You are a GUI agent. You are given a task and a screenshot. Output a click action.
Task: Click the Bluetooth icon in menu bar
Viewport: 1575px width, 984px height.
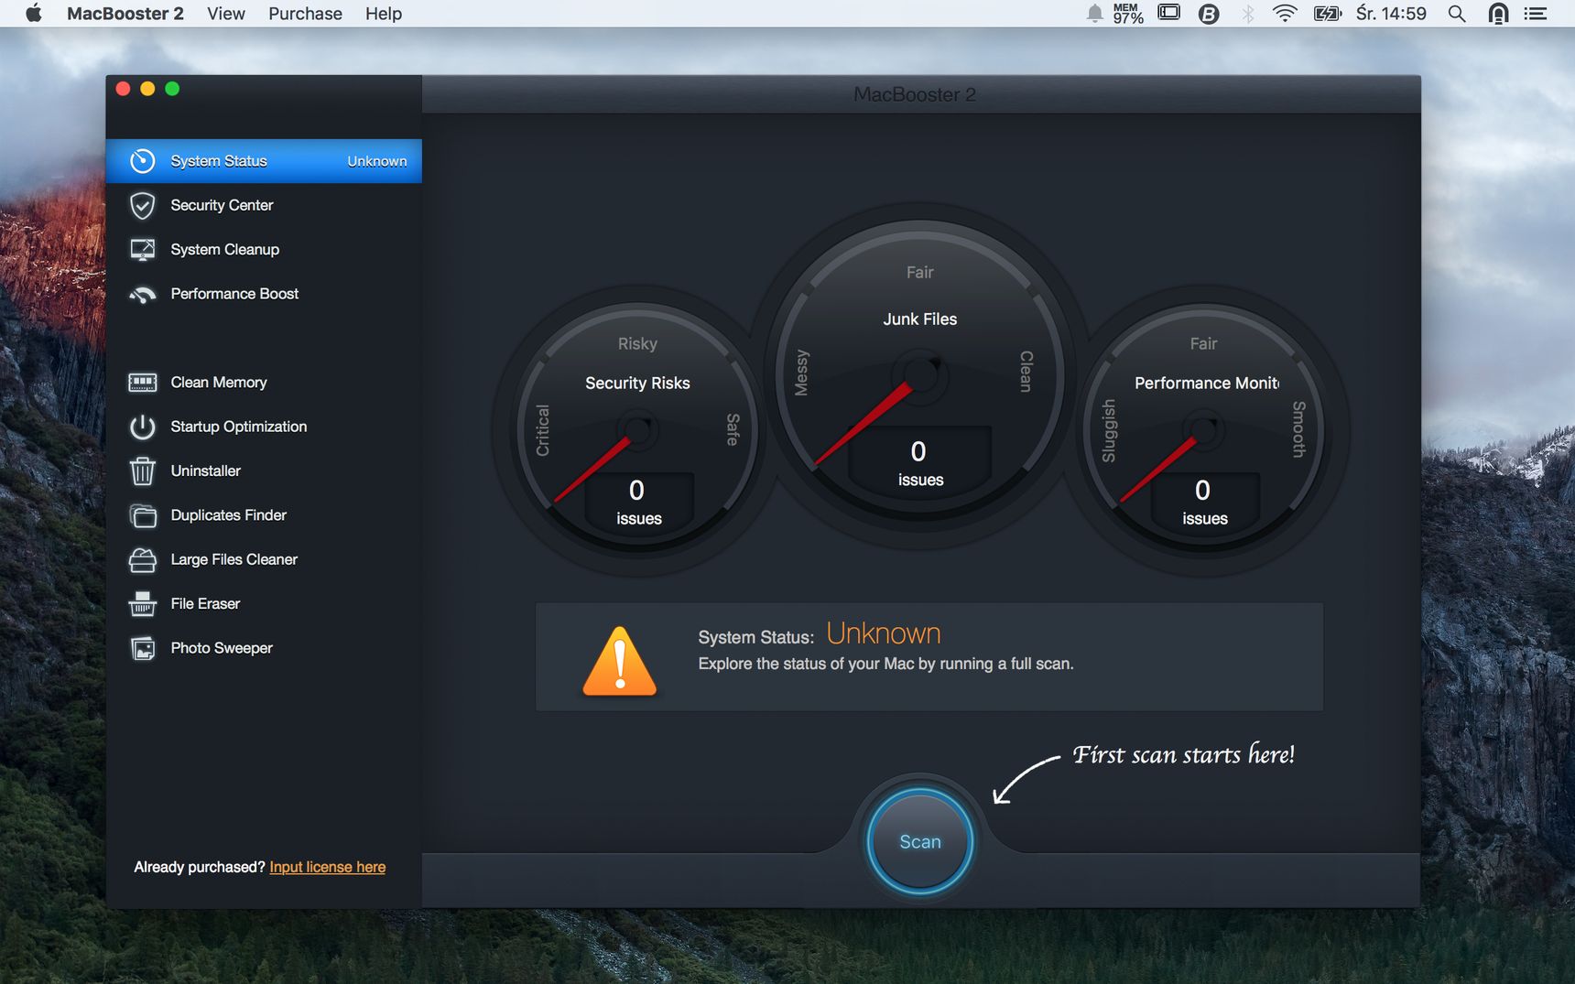pyautogui.click(x=1247, y=13)
